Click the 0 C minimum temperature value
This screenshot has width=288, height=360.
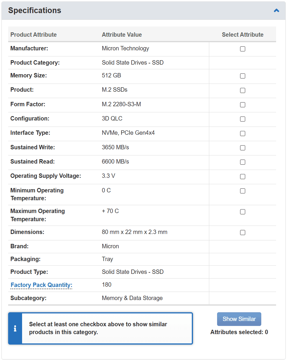(x=106, y=190)
